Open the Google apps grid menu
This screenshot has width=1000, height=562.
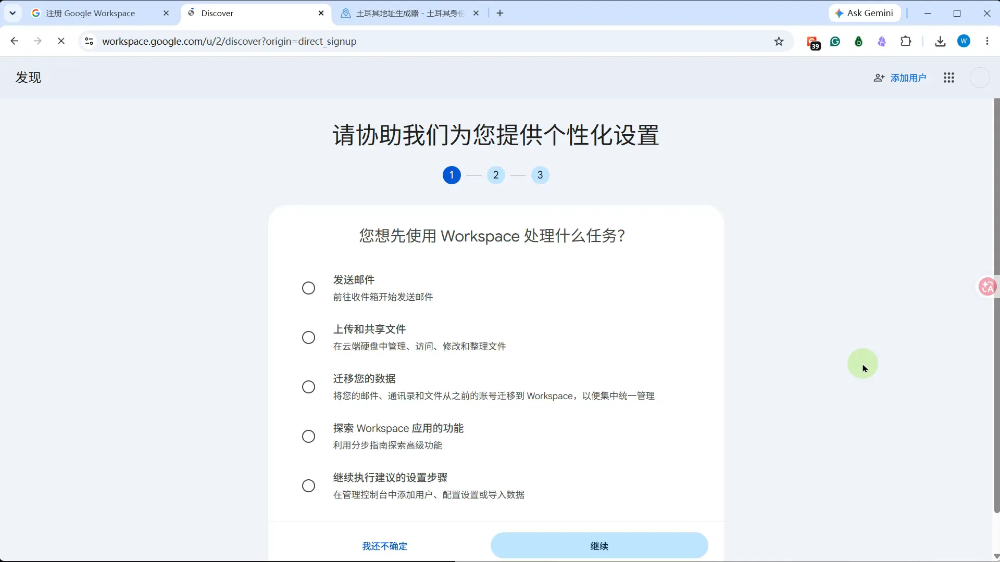click(949, 78)
